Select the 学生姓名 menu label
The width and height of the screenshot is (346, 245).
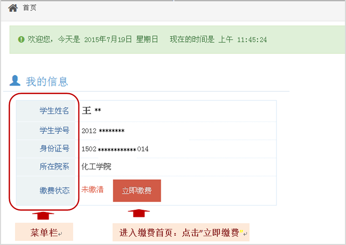(x=54, y=111)
